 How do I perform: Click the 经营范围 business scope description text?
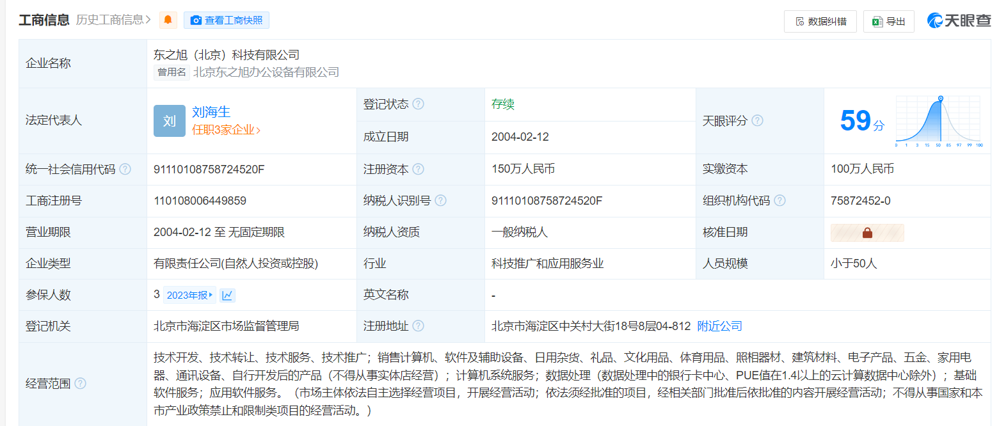(568, 384)
